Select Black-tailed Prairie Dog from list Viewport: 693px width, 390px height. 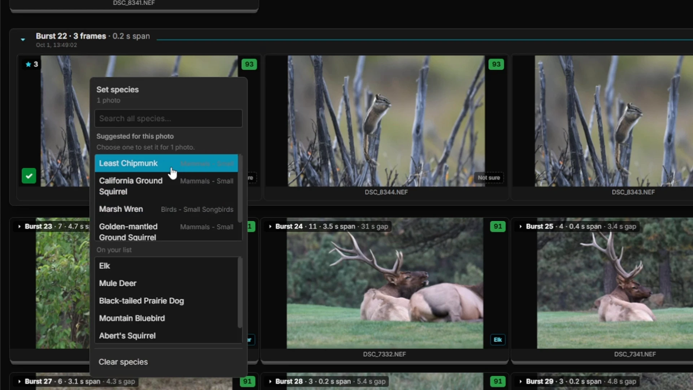(x=166, y=301)
